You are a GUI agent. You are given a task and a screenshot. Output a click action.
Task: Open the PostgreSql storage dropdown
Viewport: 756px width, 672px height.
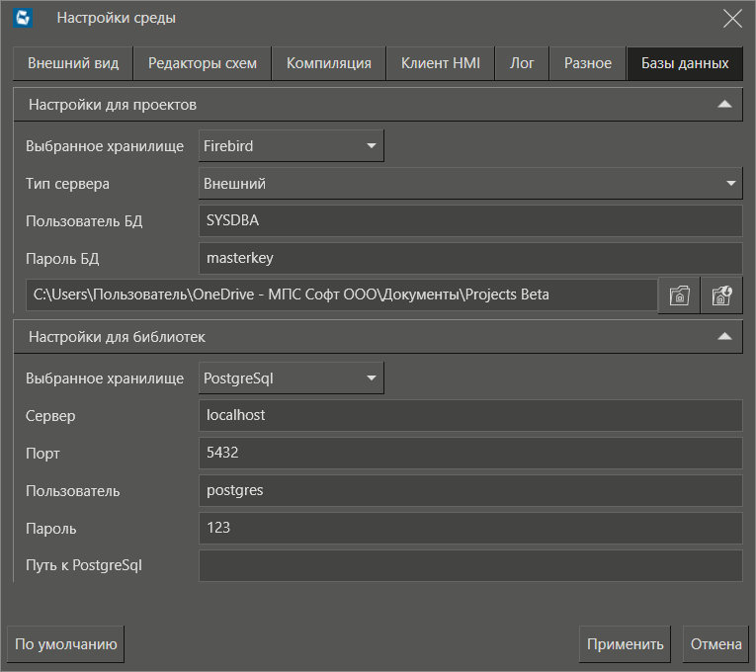tap(292, 378)
